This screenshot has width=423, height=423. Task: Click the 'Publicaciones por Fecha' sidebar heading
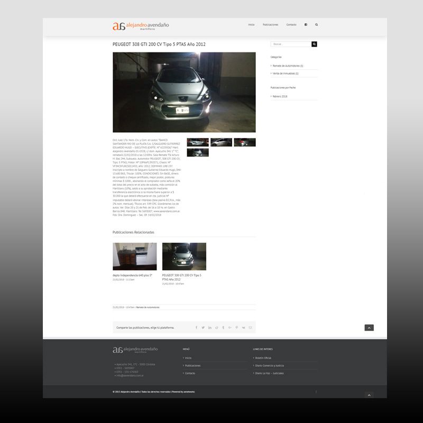[283, 88]
